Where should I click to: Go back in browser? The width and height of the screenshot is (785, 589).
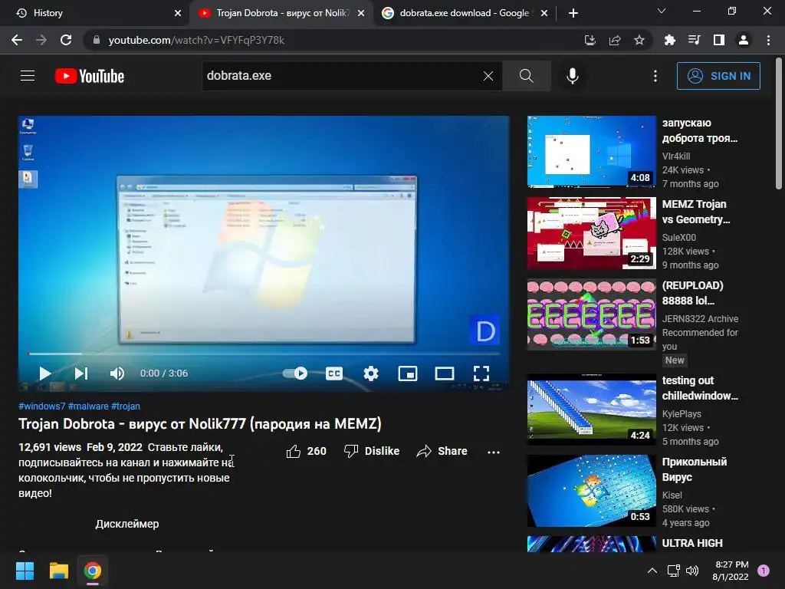pos(17,40)
